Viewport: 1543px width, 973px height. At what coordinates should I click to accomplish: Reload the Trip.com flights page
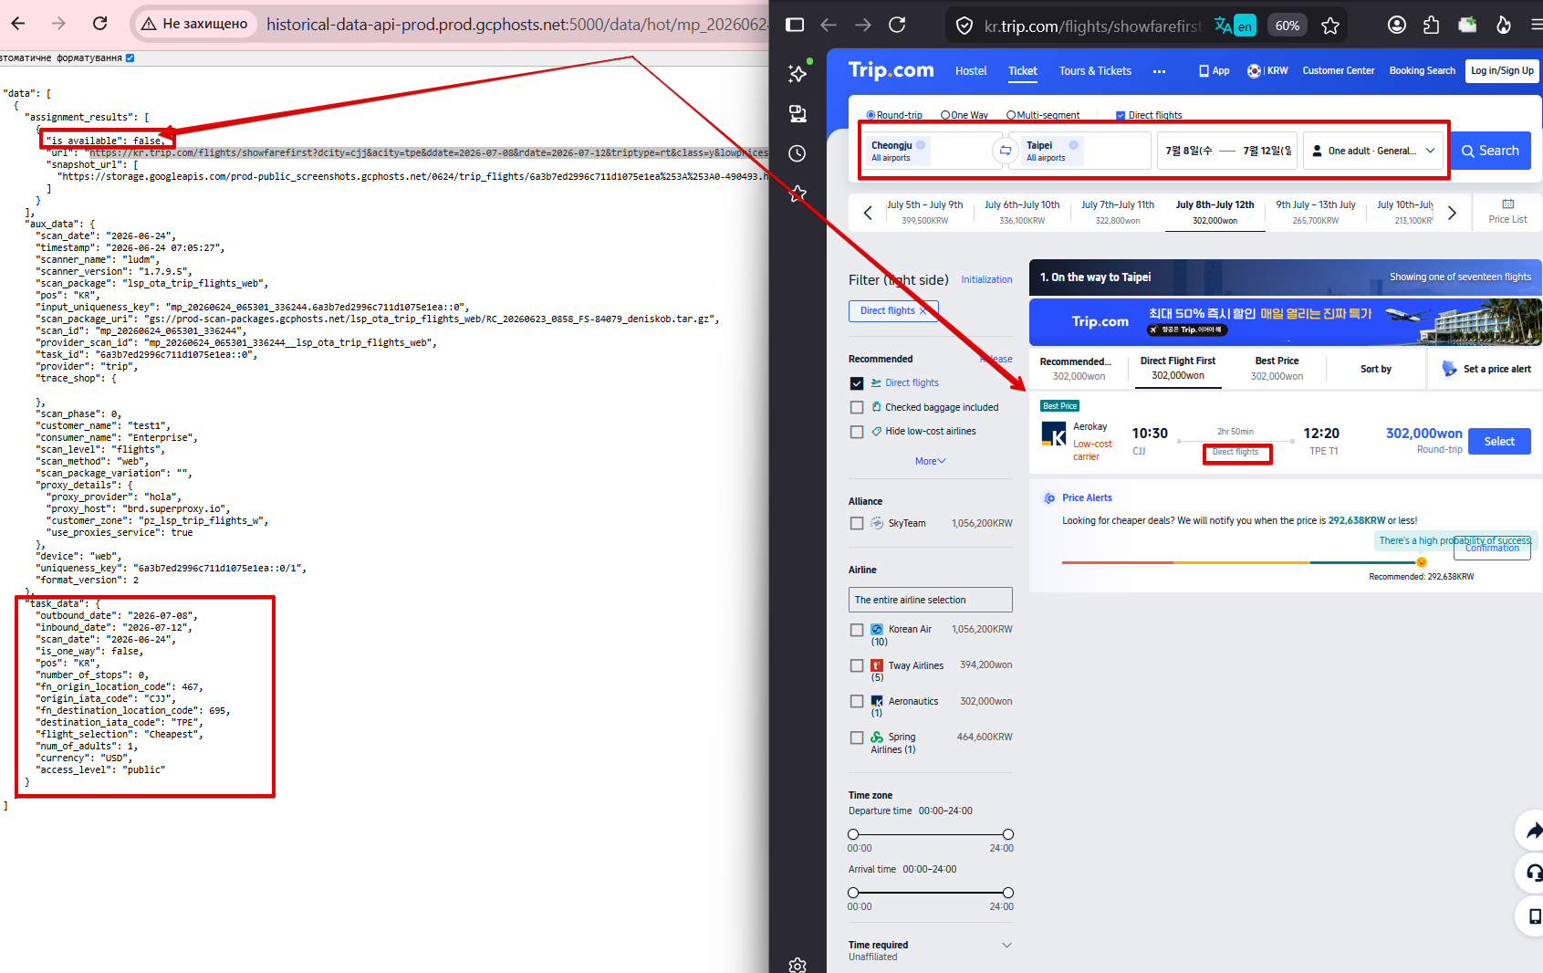[897, 26]
